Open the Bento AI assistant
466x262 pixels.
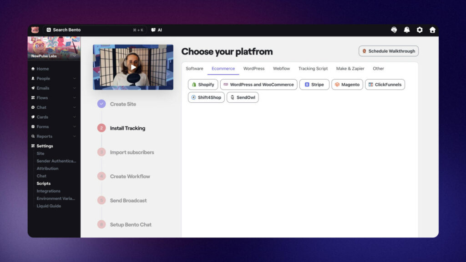point(156,30)
